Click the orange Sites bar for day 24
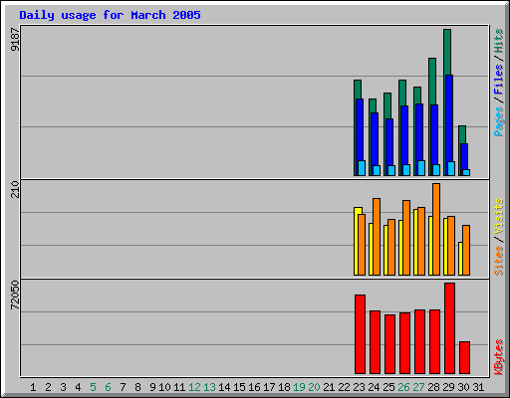The width and height of the screenshot is (510, 398). click(377, 237)
